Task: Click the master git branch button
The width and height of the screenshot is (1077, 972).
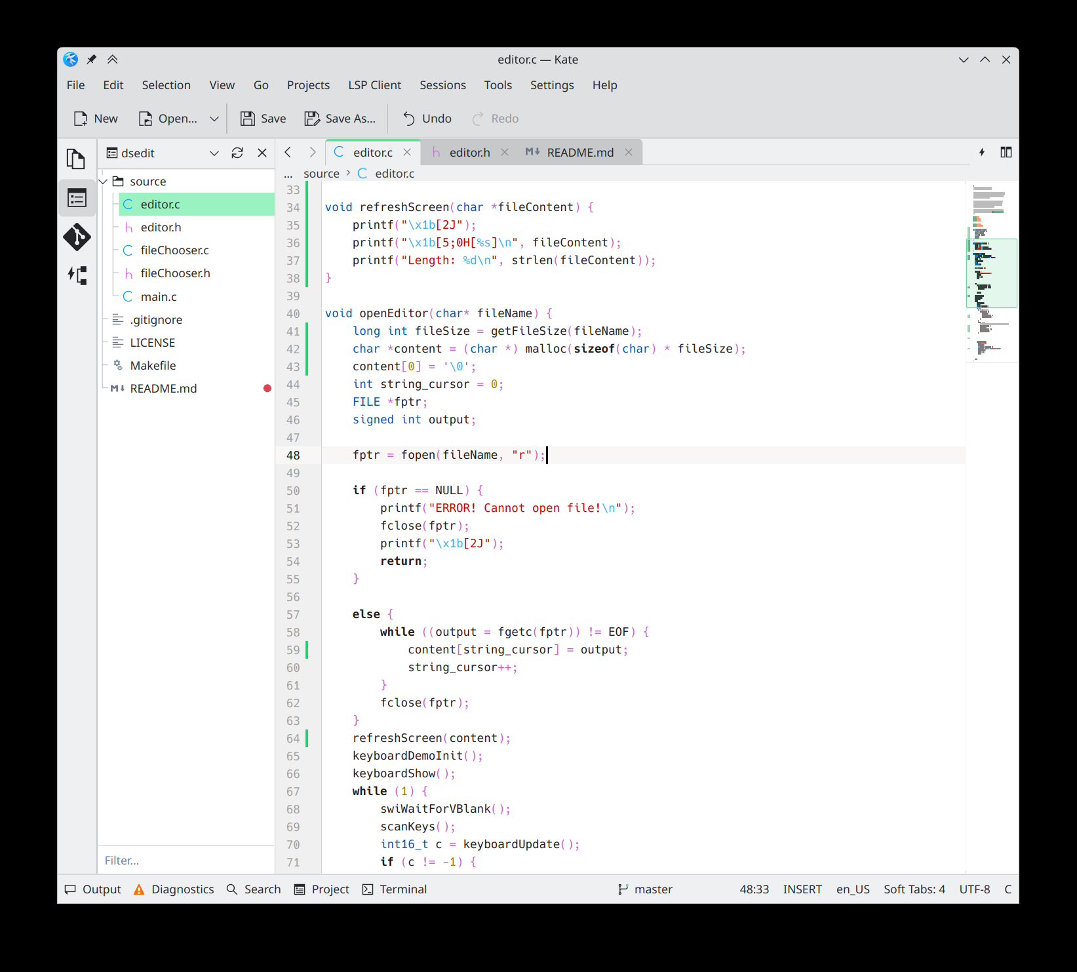Action: click(x=645, y=889)
